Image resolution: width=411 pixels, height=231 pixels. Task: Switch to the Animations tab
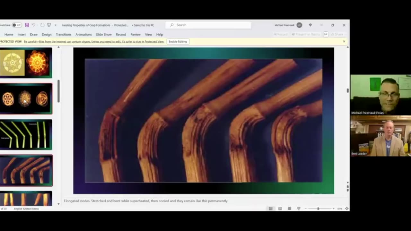point(83,34)
